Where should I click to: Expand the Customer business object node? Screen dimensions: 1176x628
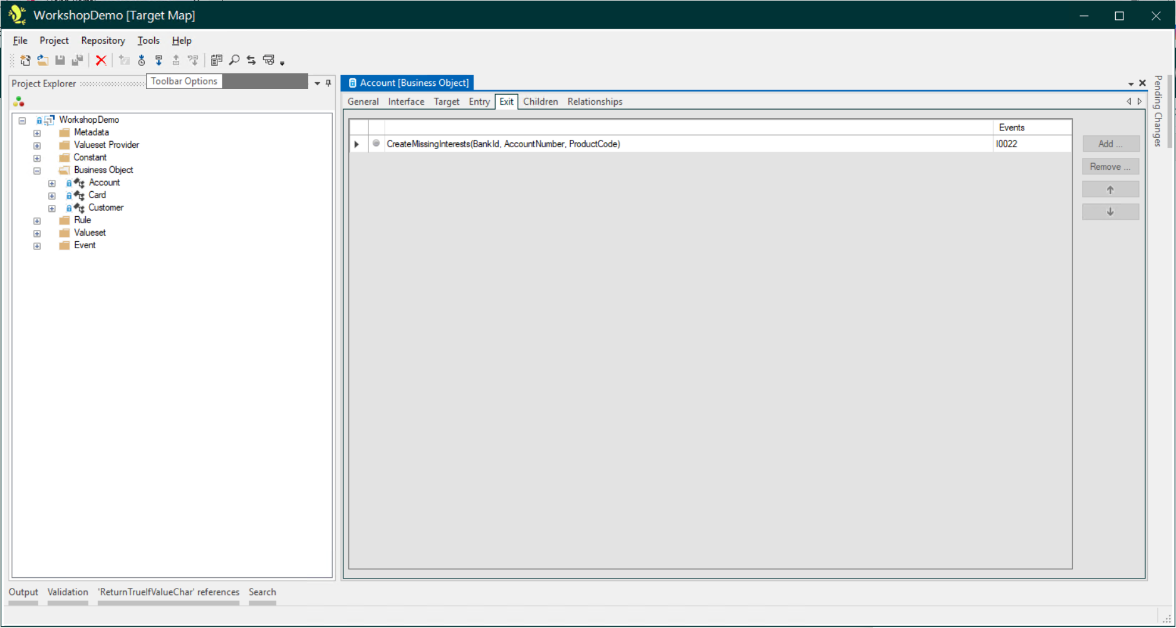coord(52,208)
